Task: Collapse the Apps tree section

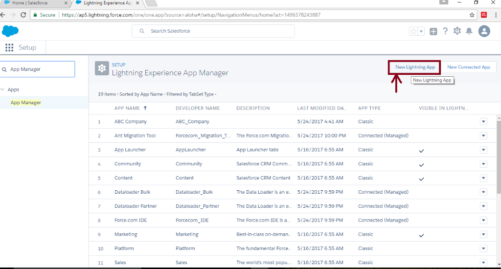Action: [x=2, y=90]
